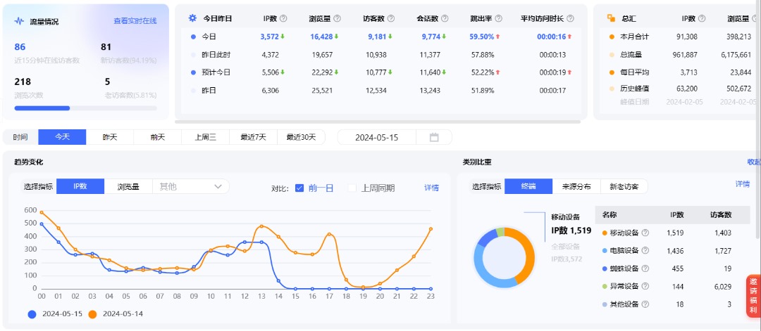The height and width of the screenshot is (331, 761).
Task: Open 查看实时在线 link
Action: pyautogui.click(x=135, y=21)
